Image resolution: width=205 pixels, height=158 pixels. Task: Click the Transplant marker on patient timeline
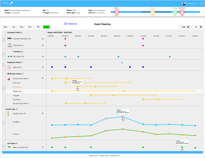pos(175,12)
